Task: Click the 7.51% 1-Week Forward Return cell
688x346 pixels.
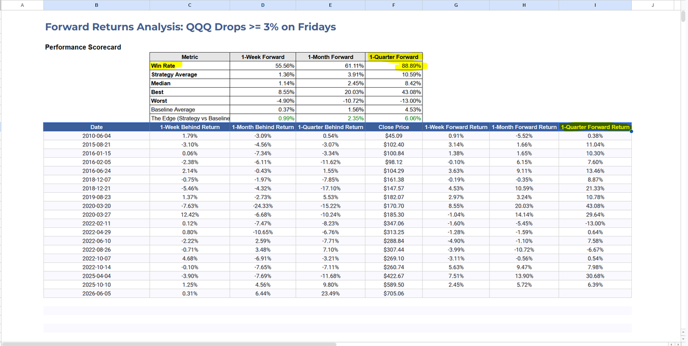Action: pyautogui.click(x=456, y=276)
